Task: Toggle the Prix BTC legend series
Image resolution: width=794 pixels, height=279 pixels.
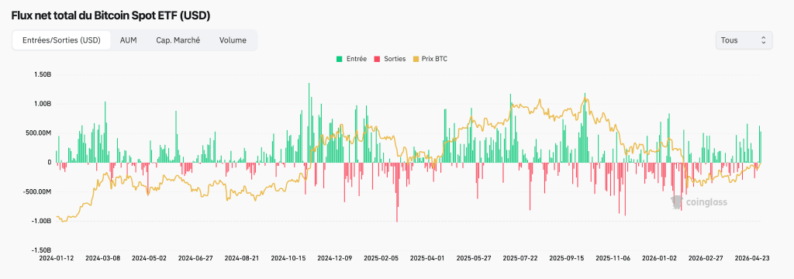Action: click(x=430, y=59)
